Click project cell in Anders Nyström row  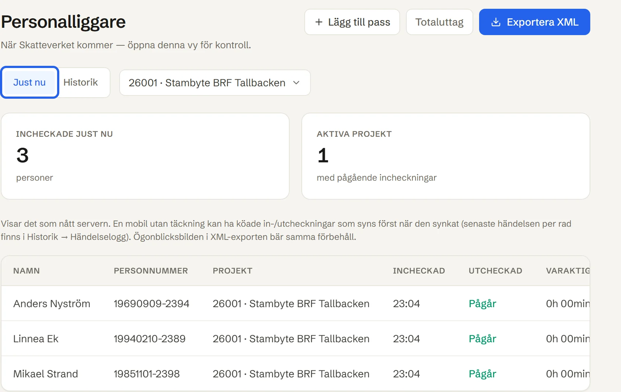291,304
